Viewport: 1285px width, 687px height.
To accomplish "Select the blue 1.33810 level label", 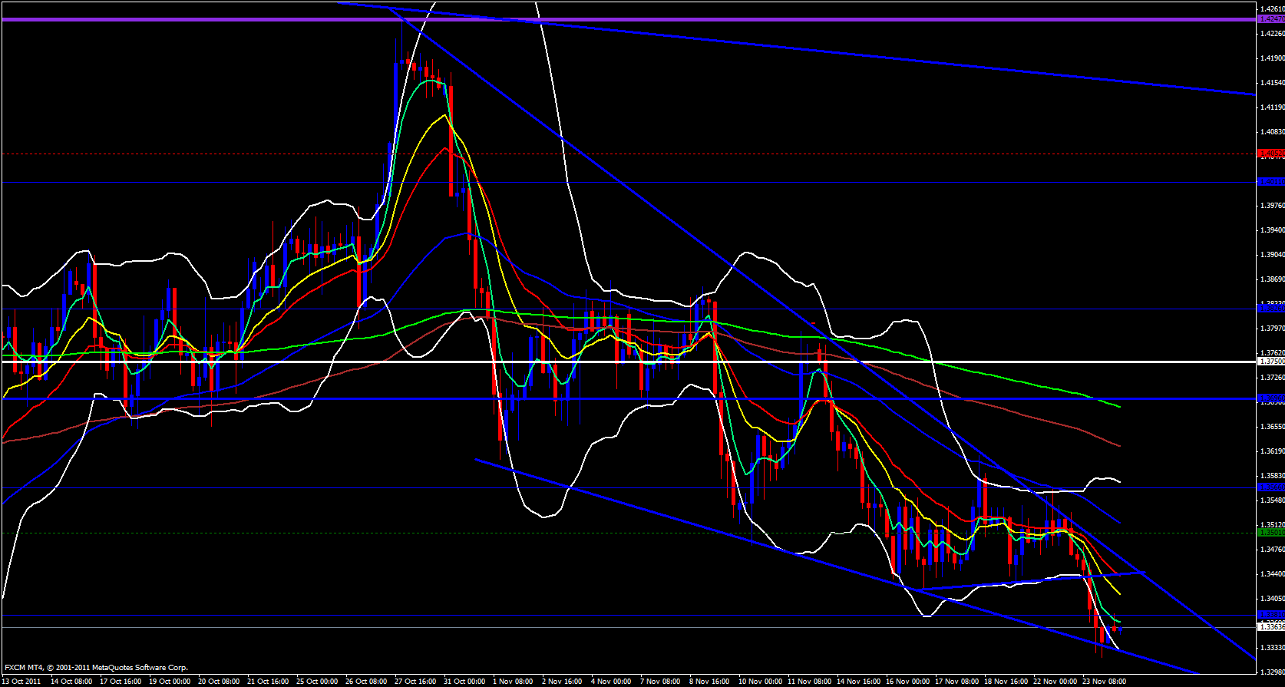I will [1271, 615].
